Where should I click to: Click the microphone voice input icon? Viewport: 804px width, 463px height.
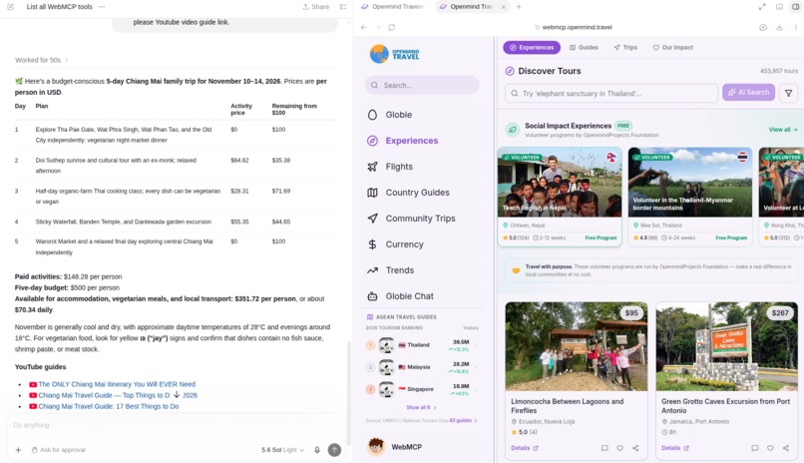(317, 450)
